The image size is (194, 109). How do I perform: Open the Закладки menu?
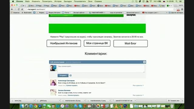pos(68,1)
